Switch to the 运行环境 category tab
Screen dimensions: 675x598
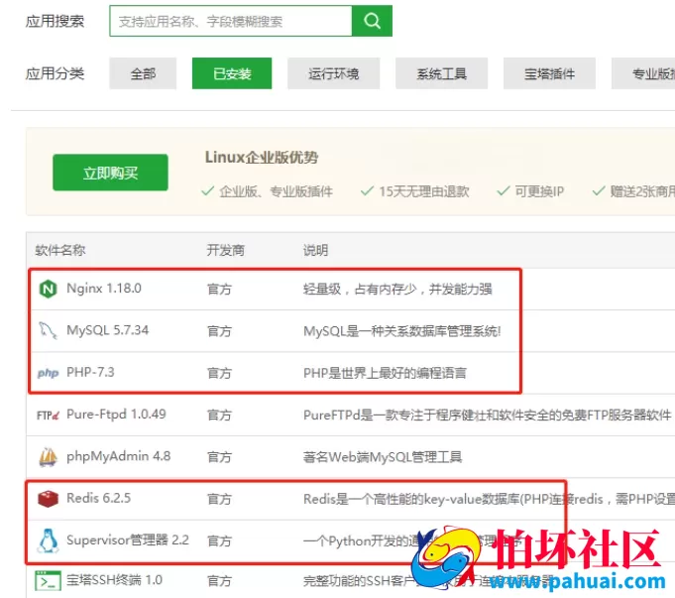334,73
